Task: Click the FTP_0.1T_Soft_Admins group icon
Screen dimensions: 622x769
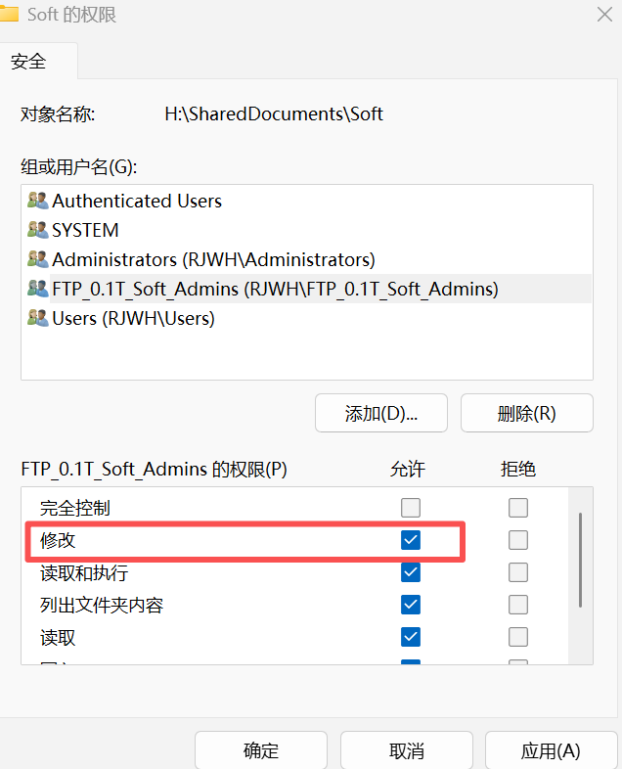Action: pos(38,289)
